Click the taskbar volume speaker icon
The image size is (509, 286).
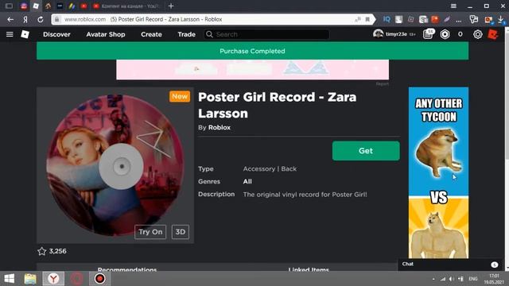point(451,279)
